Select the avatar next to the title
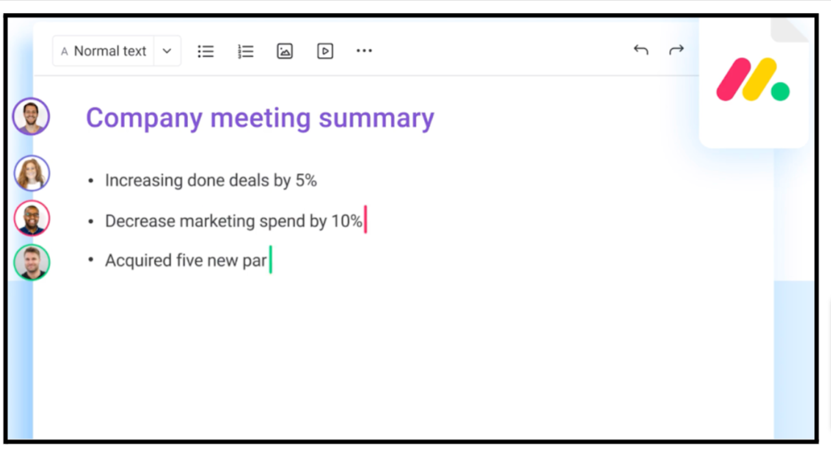831x465 pixels. tap(31, 116)
